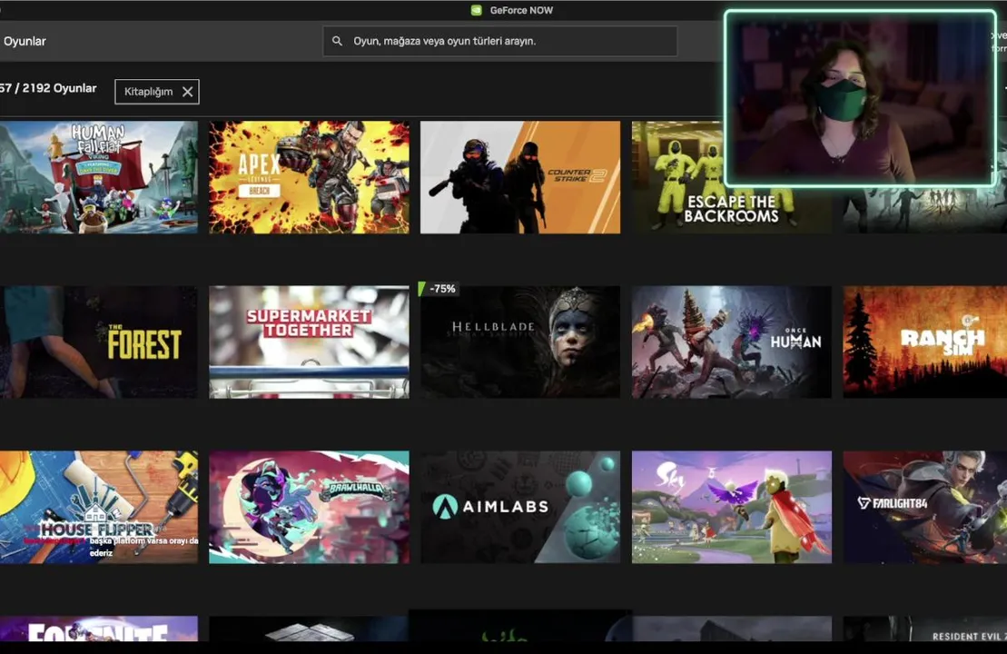Open the Counter-Strike 2 game tile
Image resolution: width=1007 pixels, height=654 pixels.
tap(520, 177)
